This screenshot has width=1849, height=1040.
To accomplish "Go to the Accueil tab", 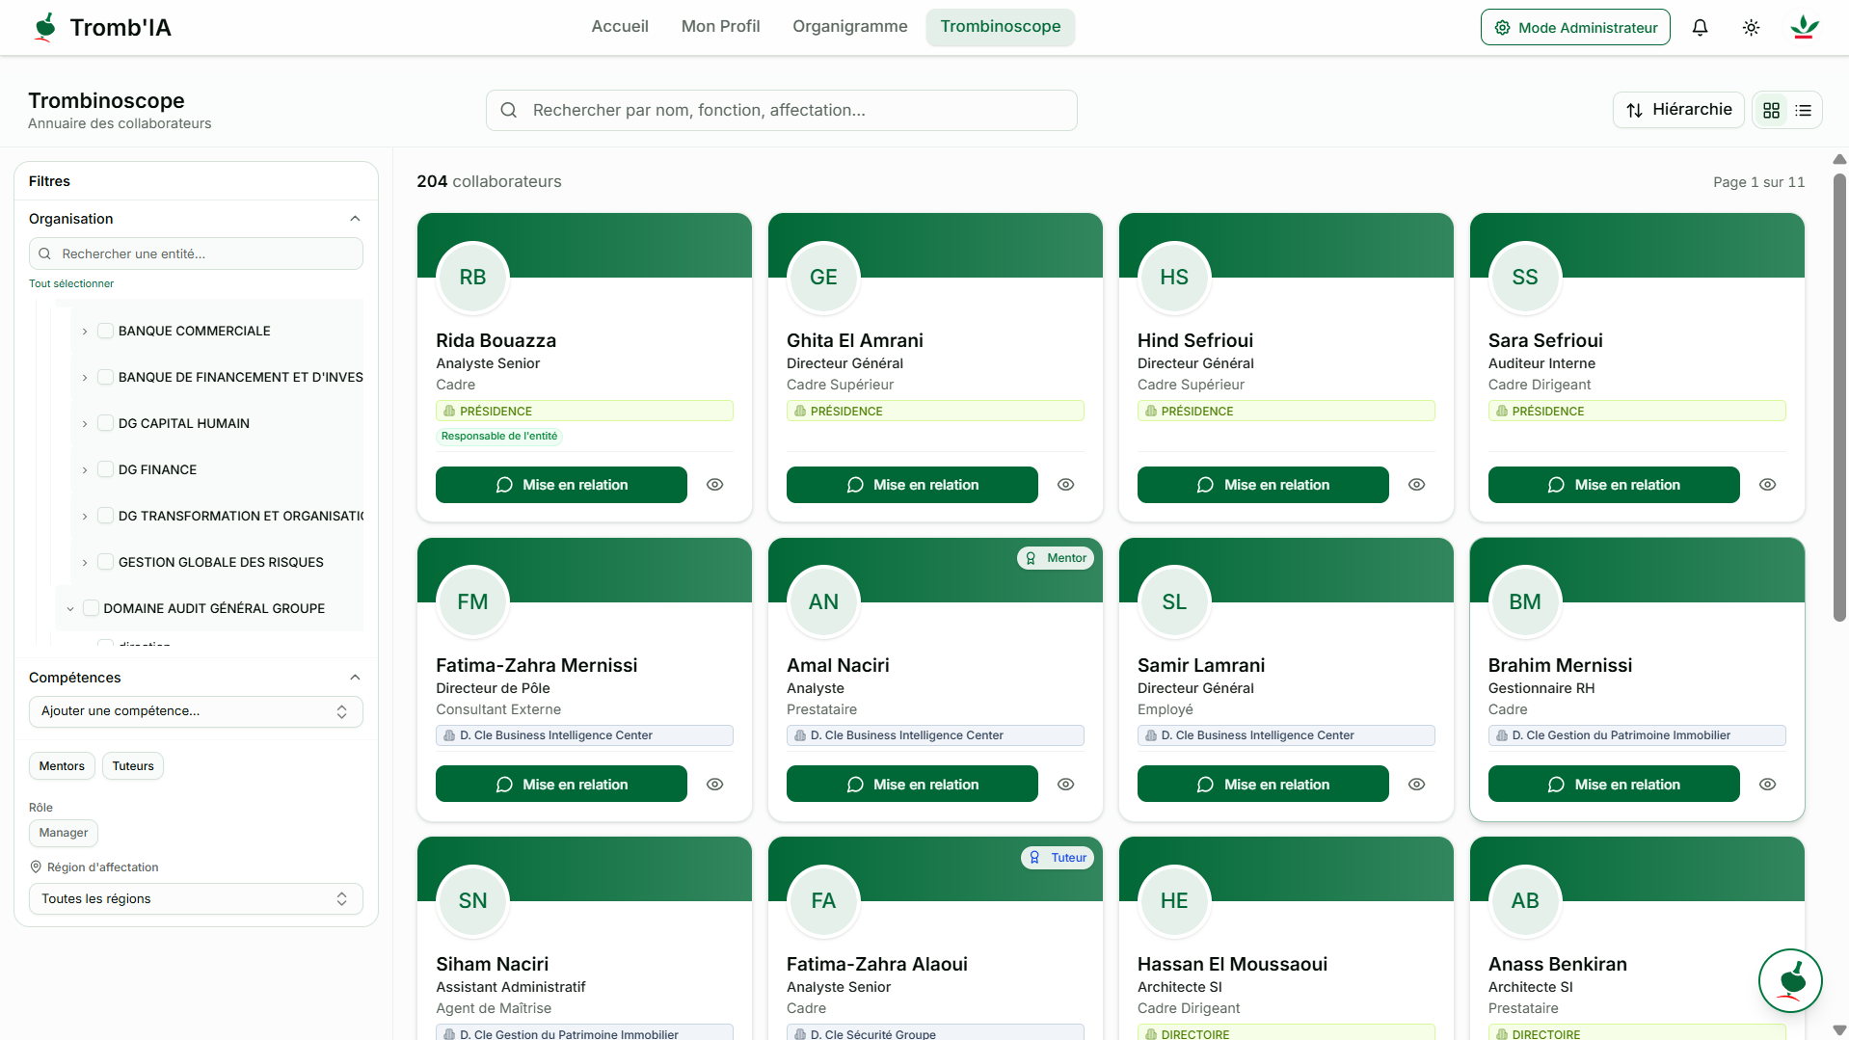I will [620, 27].
